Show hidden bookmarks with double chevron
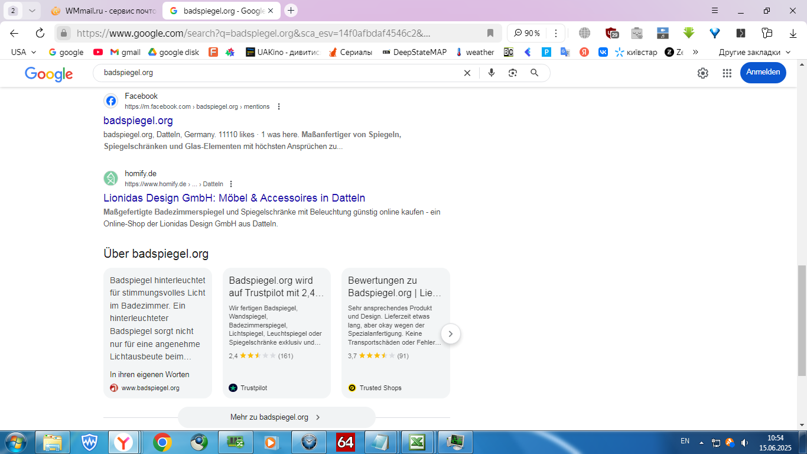 tap(695, 52)
